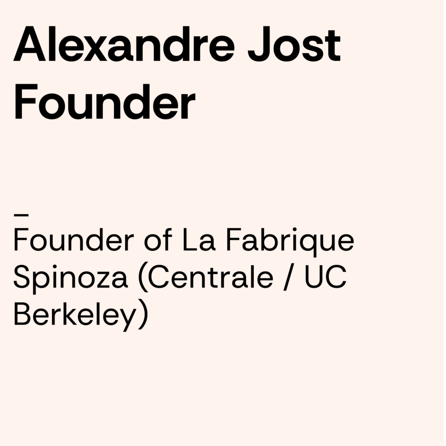The image size is (446, 446).
Task: Click the name "Alexandre" in the heading
Action: tap(122, 45)
